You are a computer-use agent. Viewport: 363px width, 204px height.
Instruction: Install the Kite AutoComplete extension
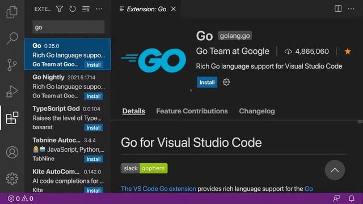click(x=94, y=190)
